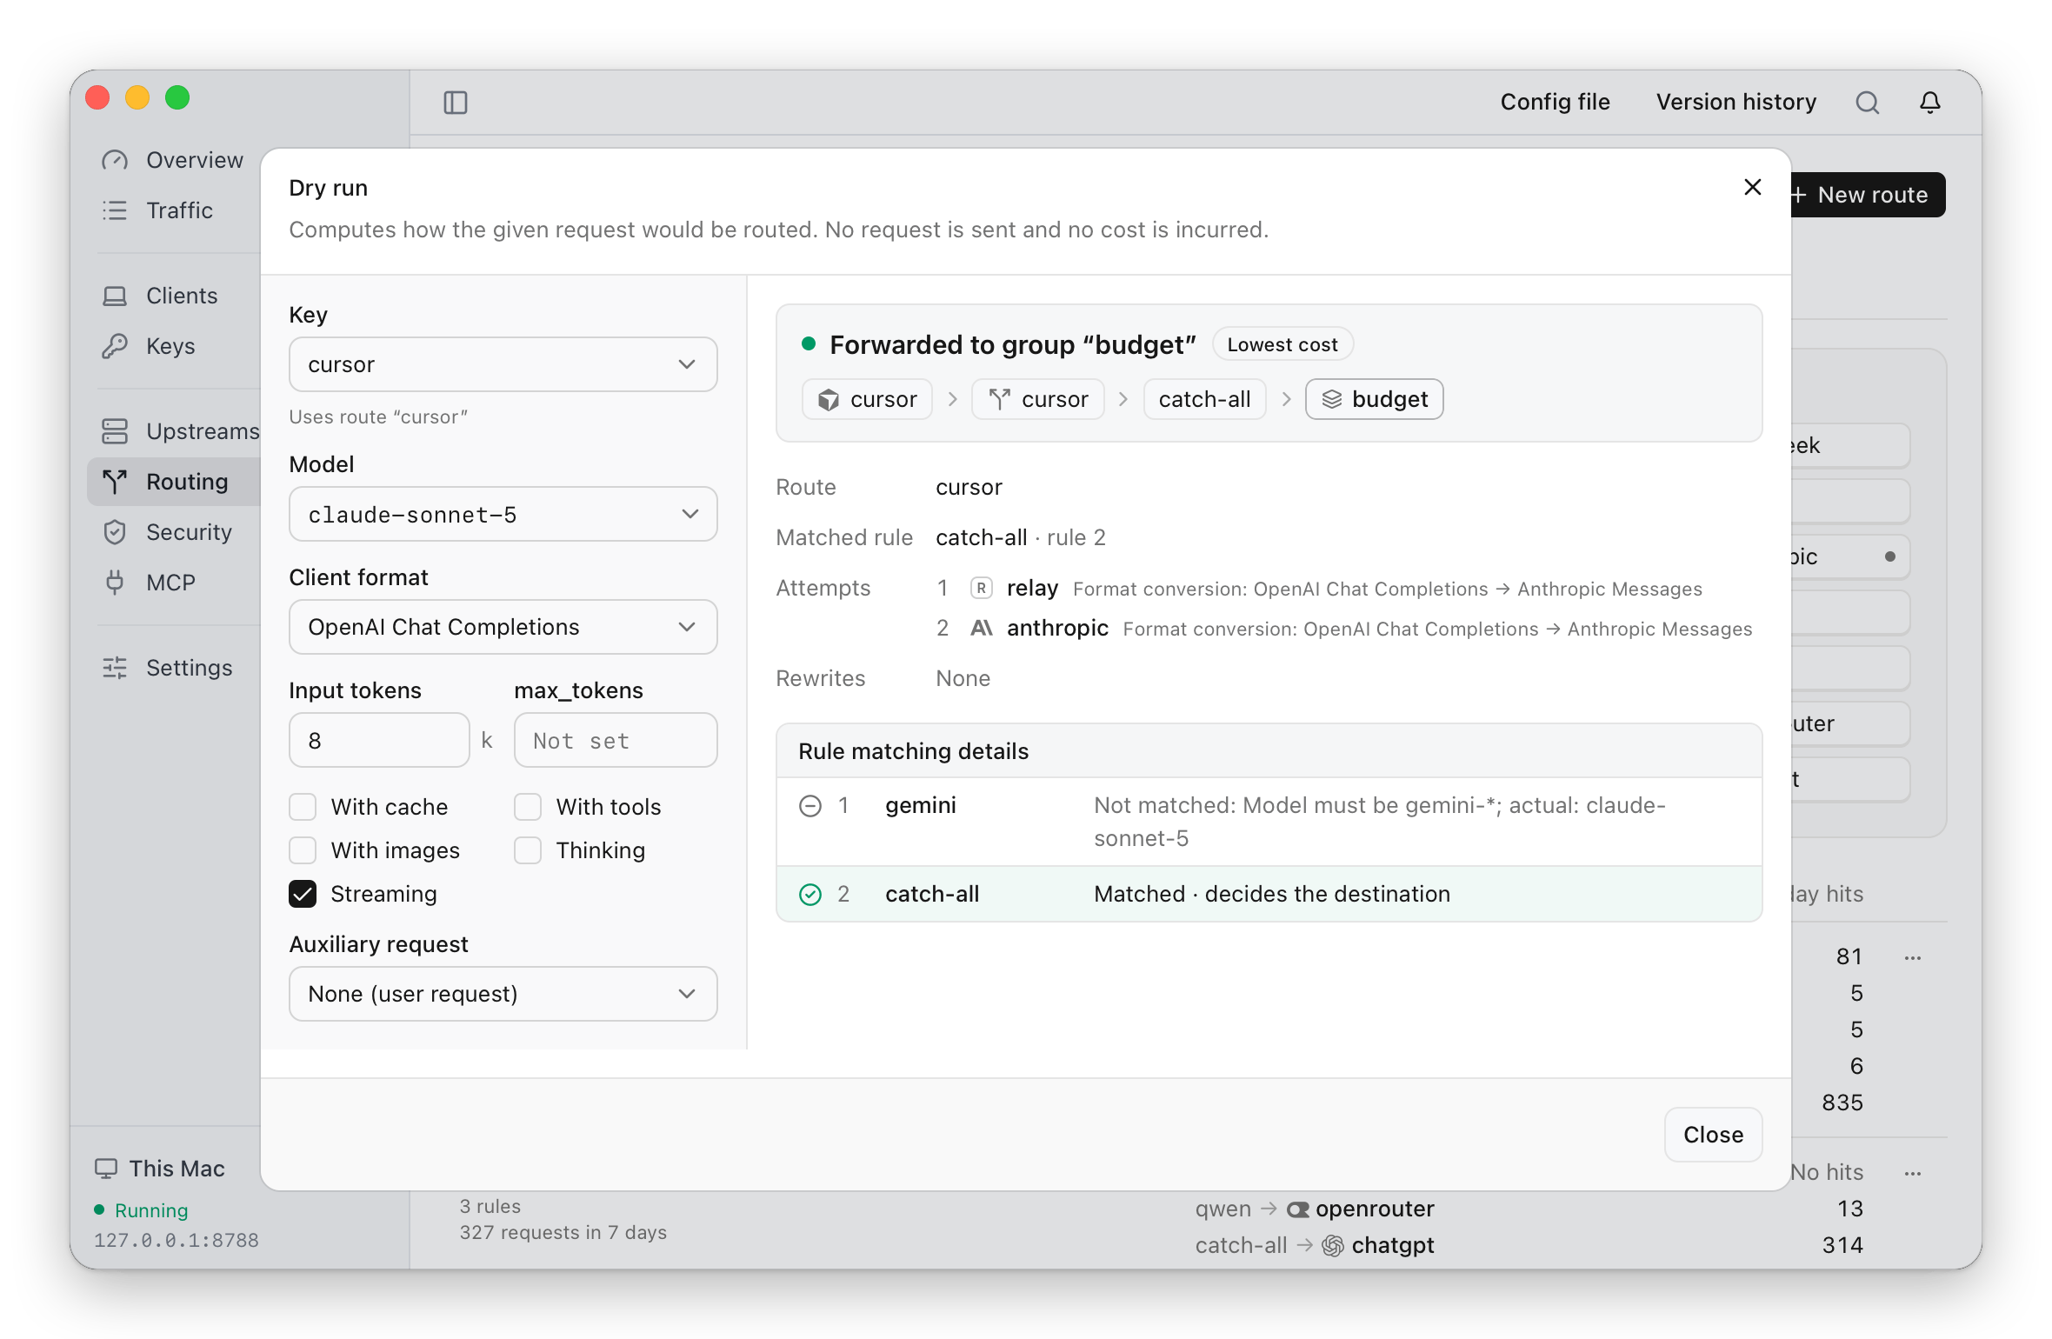Click the anthropic upstream logo

[x=981, y=629]
